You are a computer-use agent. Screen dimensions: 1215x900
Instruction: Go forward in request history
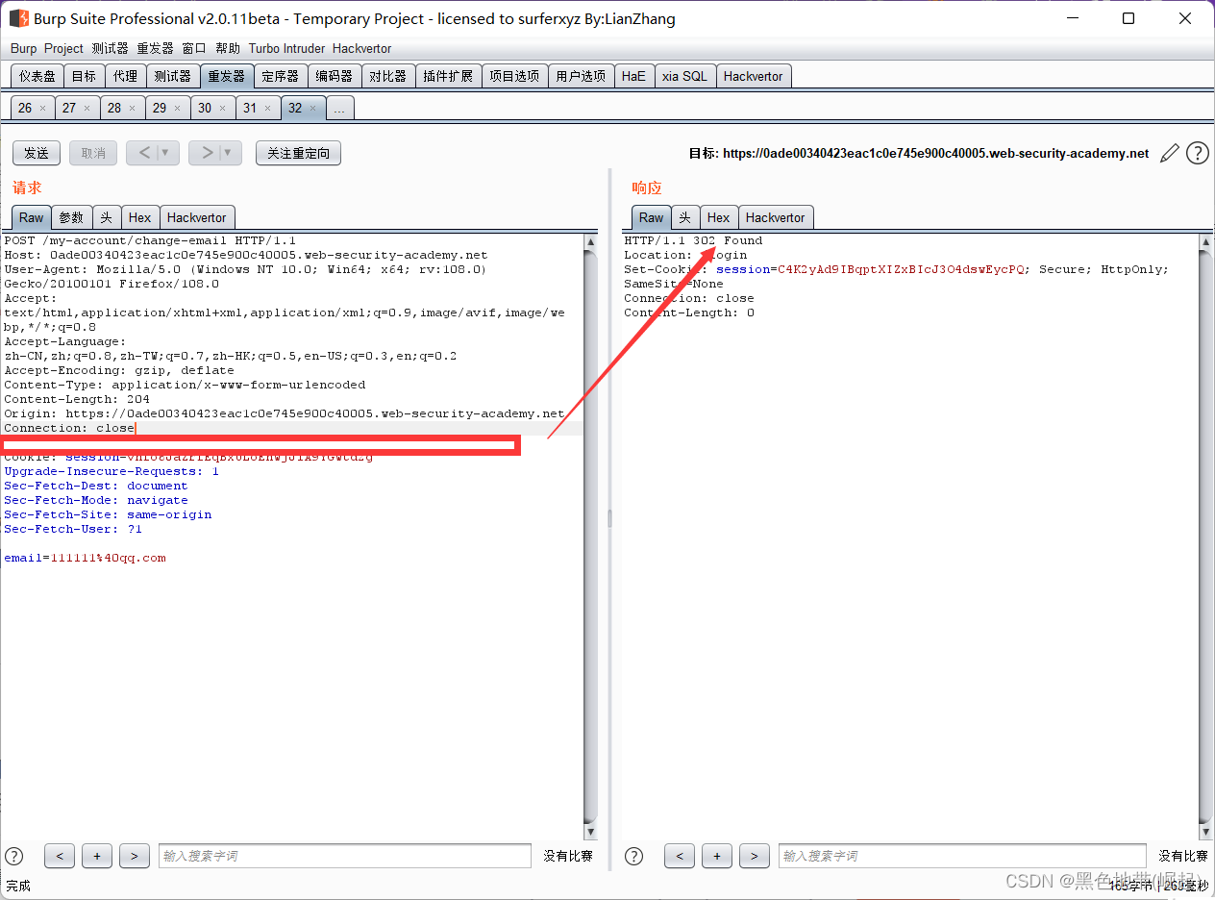[206, 153]
